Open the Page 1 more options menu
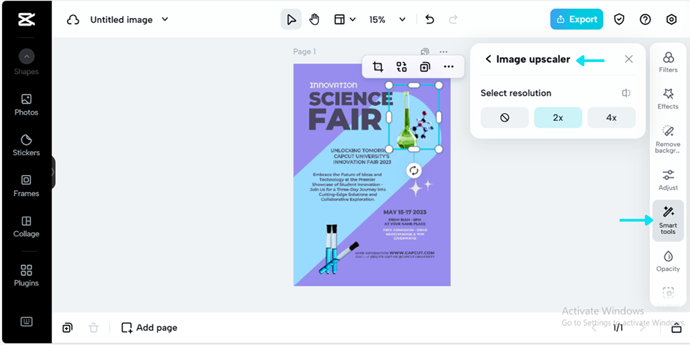Screen dimensions: 690x345 443,52
